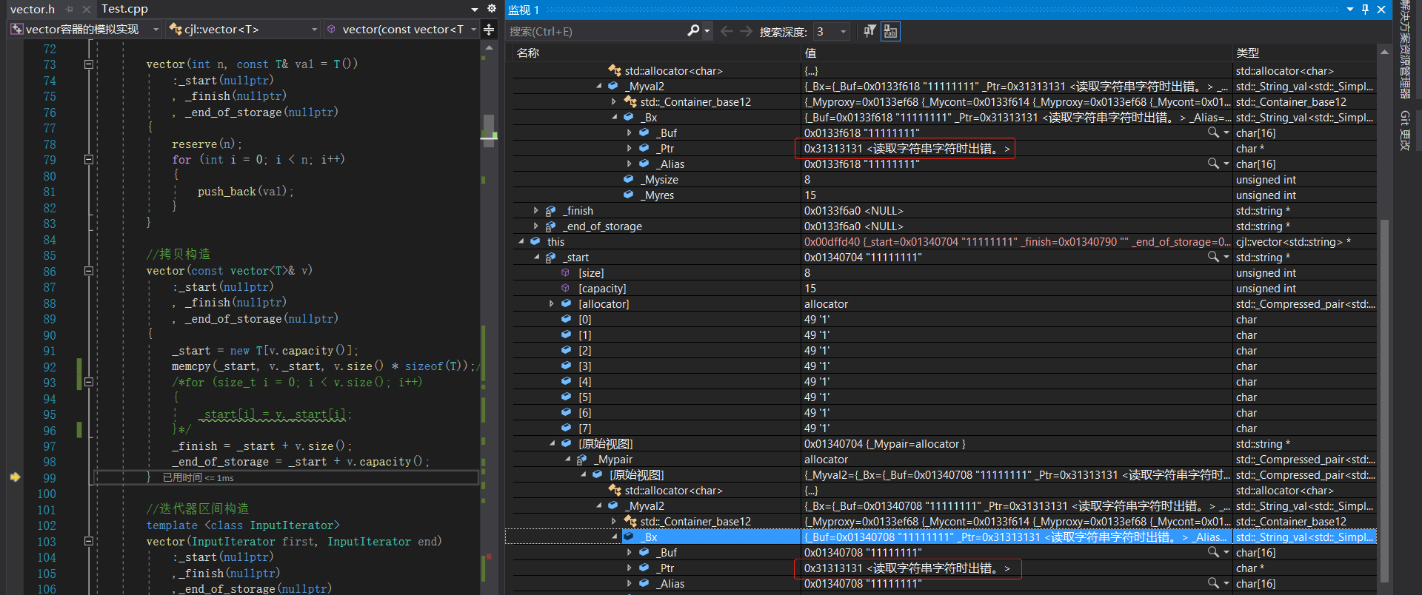Toggle the hex/text display icon in watch toolbar
The height and width of the screenshot is (595, 1422).
(x=890, y=31)
